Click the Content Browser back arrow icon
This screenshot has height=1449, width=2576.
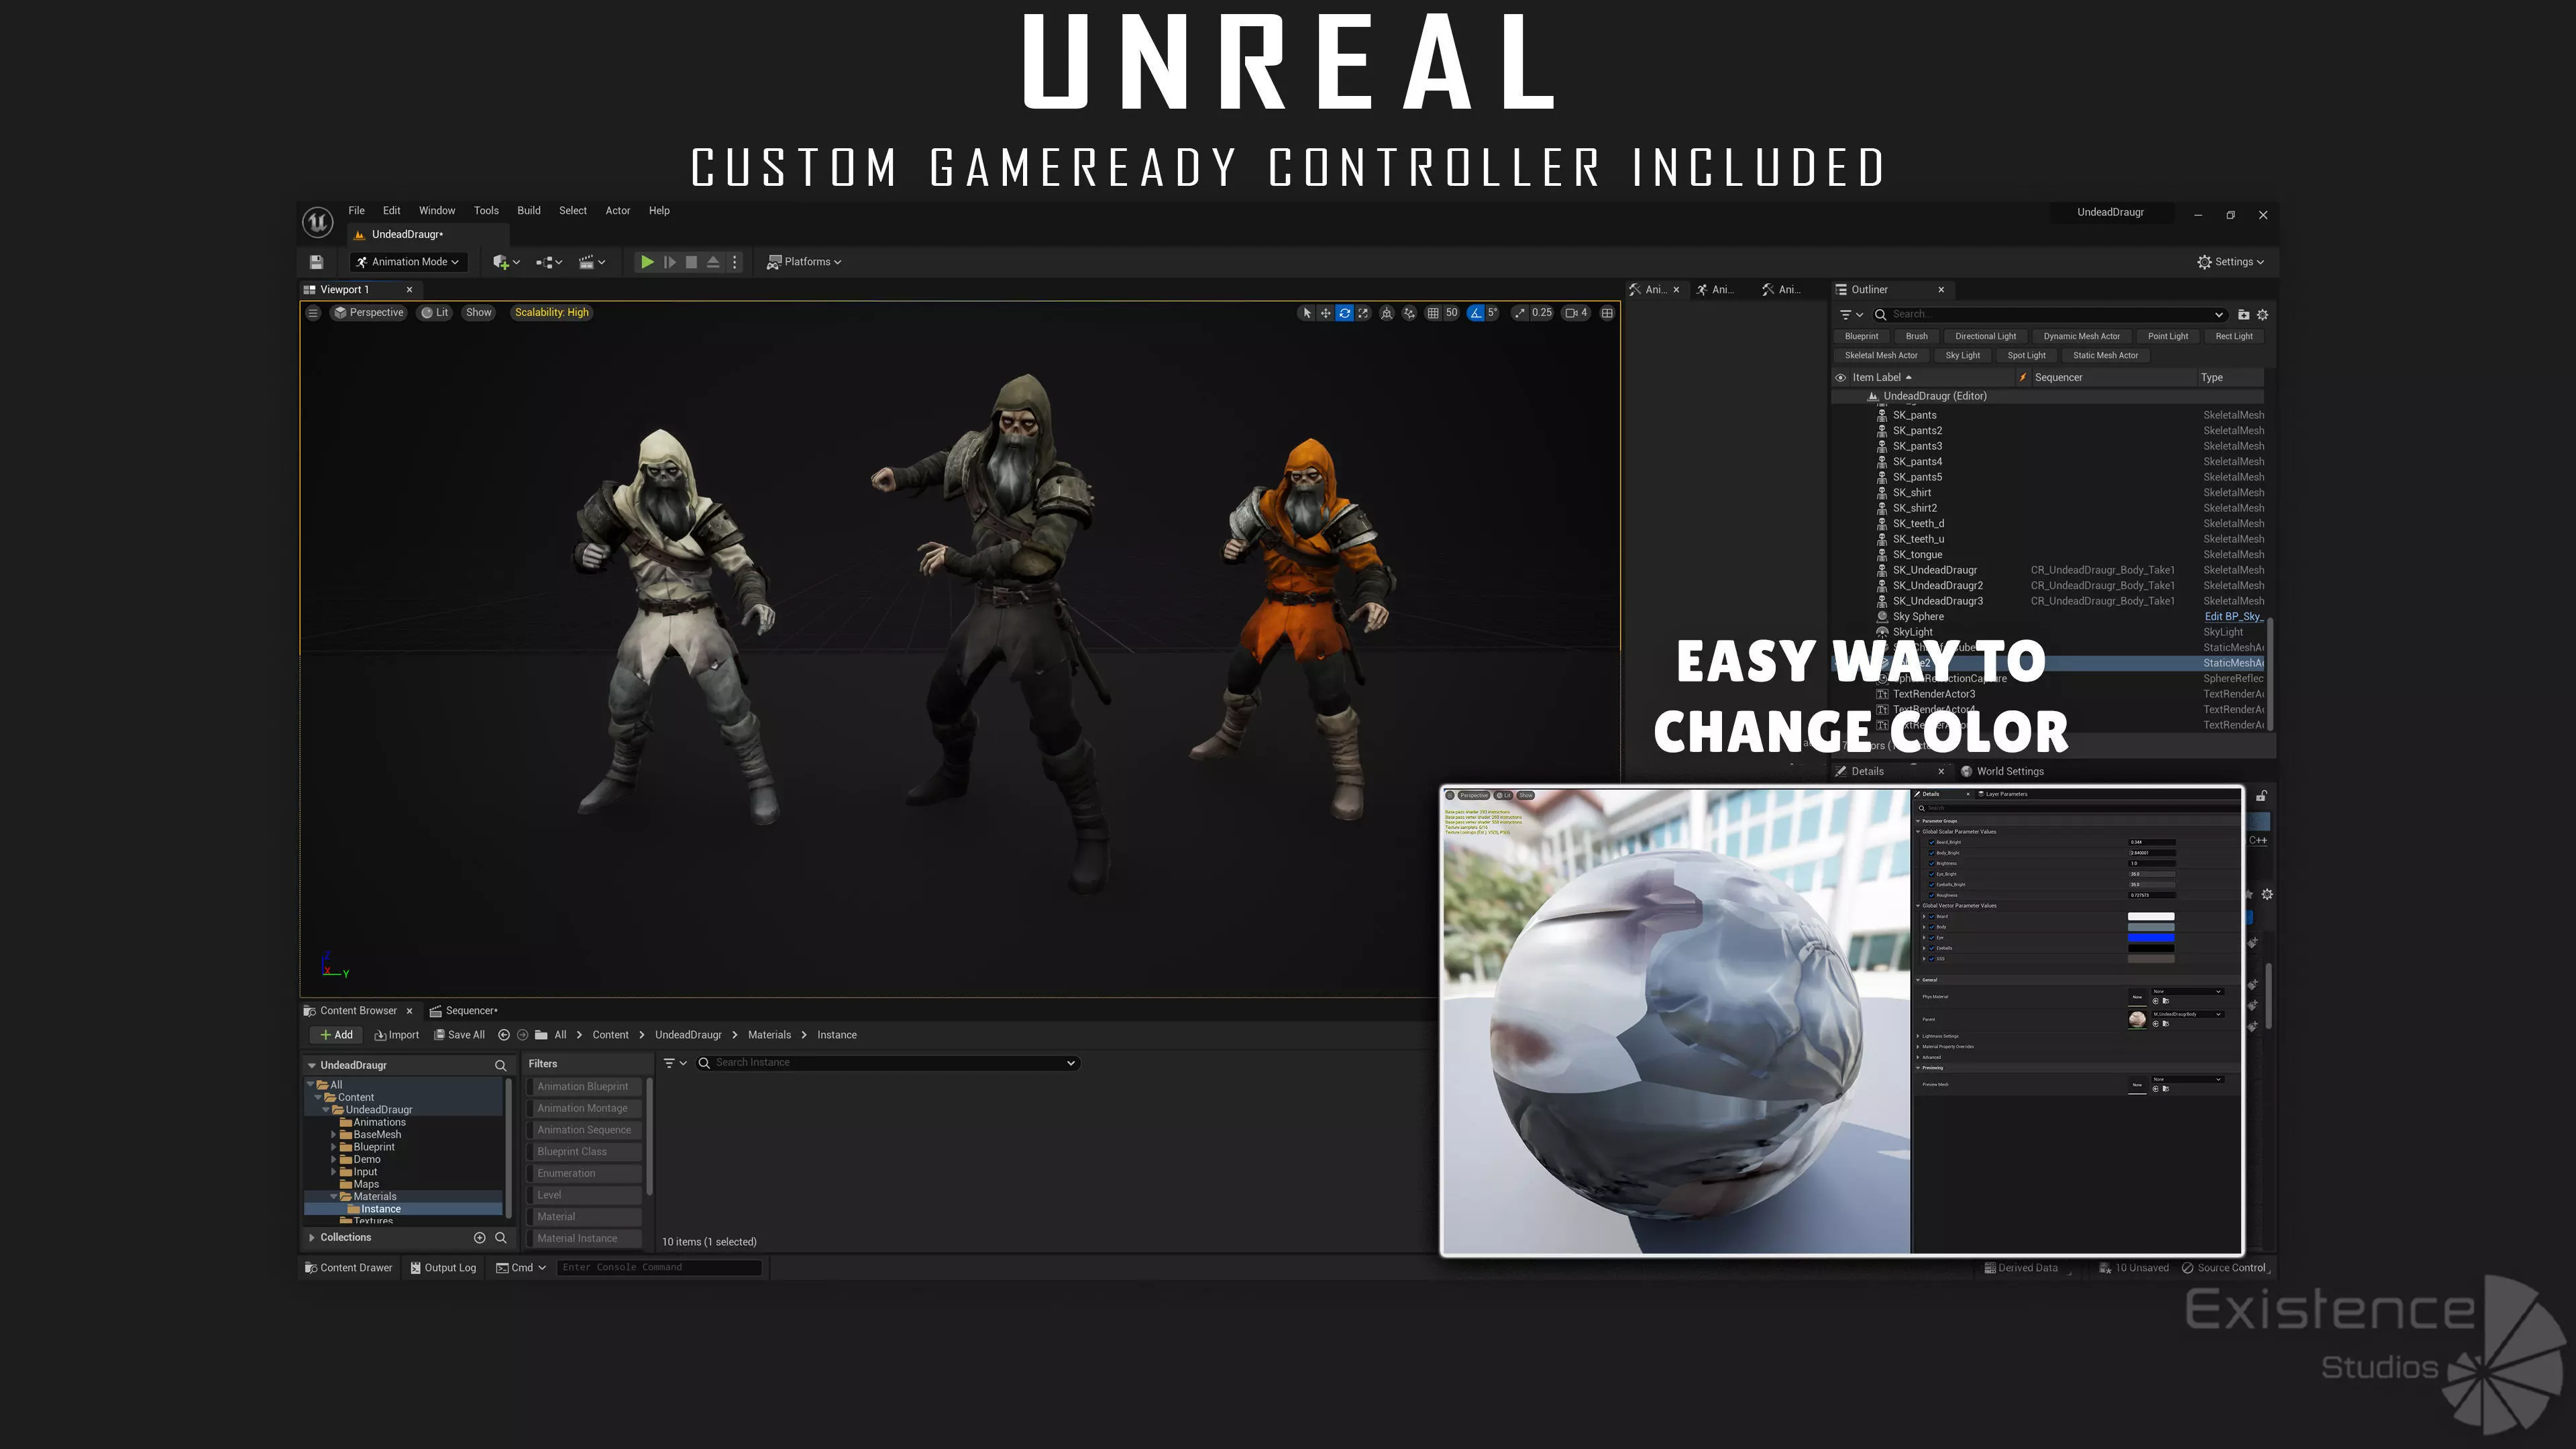coord(504,1035)
